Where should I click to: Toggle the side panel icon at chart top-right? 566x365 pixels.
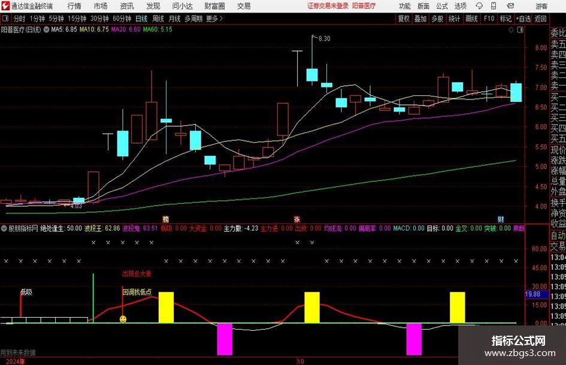tap(520, 30)
